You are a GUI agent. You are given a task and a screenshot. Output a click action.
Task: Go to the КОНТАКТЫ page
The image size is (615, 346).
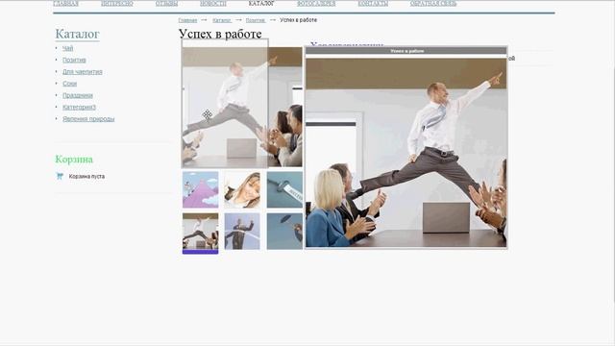(x=373, y=4)
